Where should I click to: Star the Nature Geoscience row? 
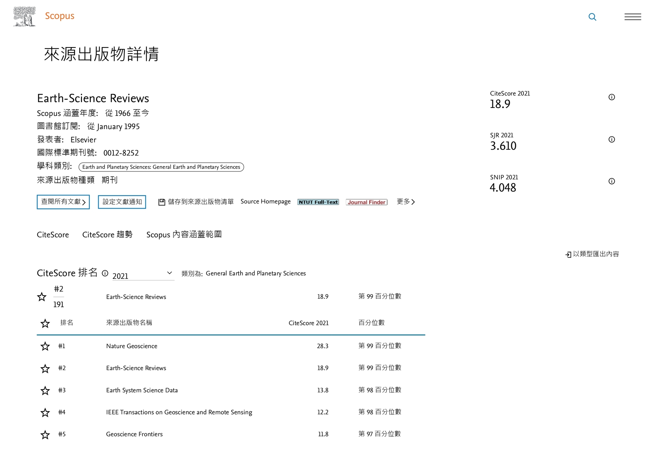point(45,346)
